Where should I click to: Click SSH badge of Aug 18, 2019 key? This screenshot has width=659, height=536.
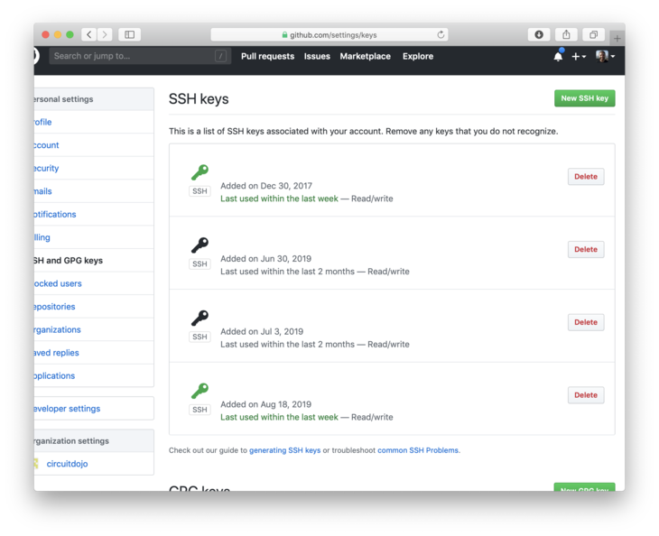200,410
